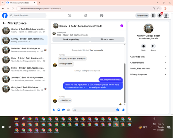Open the Belkys conversation
The width and height of the screenshot is (173, 138).
24,69
